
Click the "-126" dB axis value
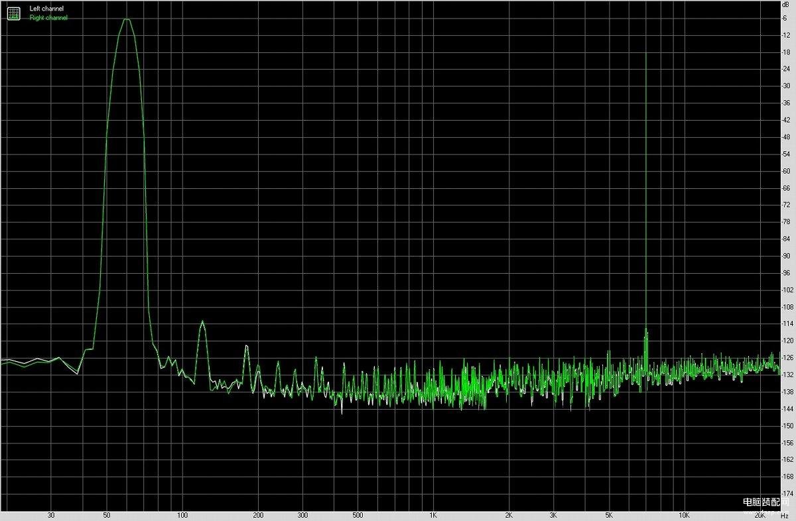pyautogui.click(x=787, y=358)
